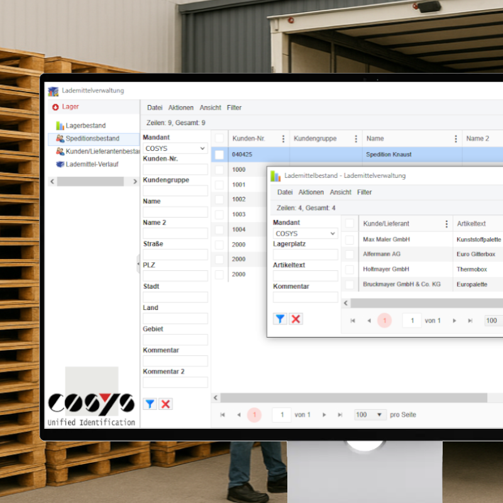Go to first page in main window pager
The image size is (503, 503).
pyautogui.click(x=223, y=415)
